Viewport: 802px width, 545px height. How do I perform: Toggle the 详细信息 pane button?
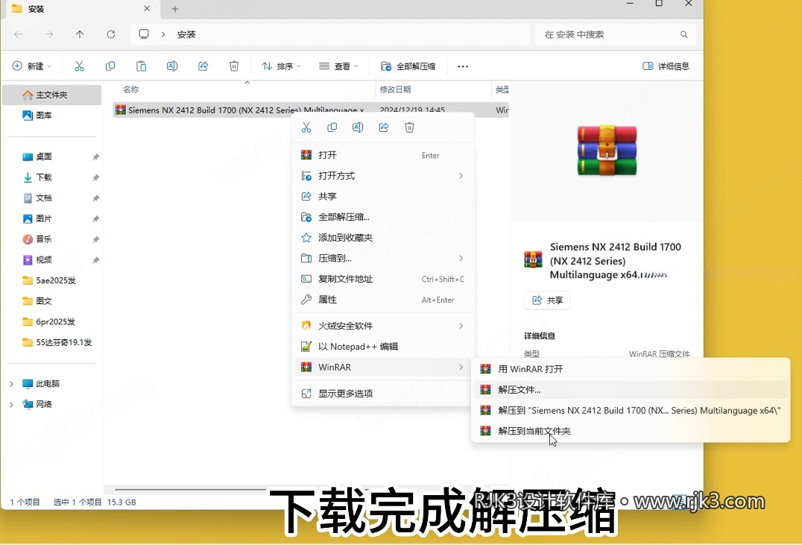pyautogui.click(x=666, y=66)
